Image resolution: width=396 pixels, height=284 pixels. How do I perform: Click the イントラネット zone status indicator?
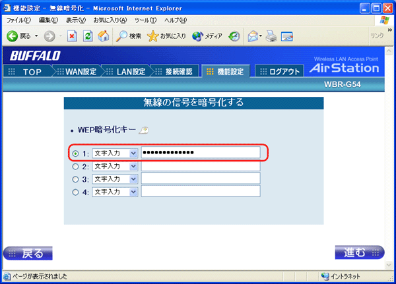341,277
